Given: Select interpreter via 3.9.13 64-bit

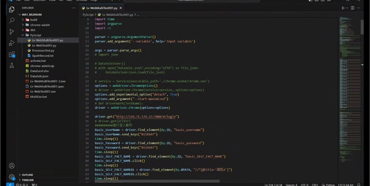Looking at the screenshot, I should [x=345, y=185].
